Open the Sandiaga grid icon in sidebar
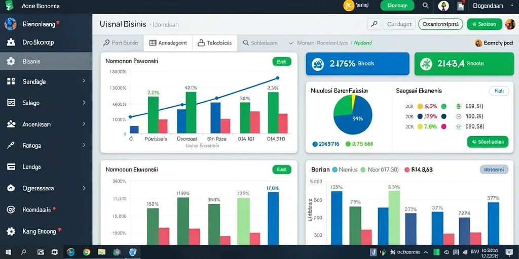Screen dimensions: 519x259 11,81
